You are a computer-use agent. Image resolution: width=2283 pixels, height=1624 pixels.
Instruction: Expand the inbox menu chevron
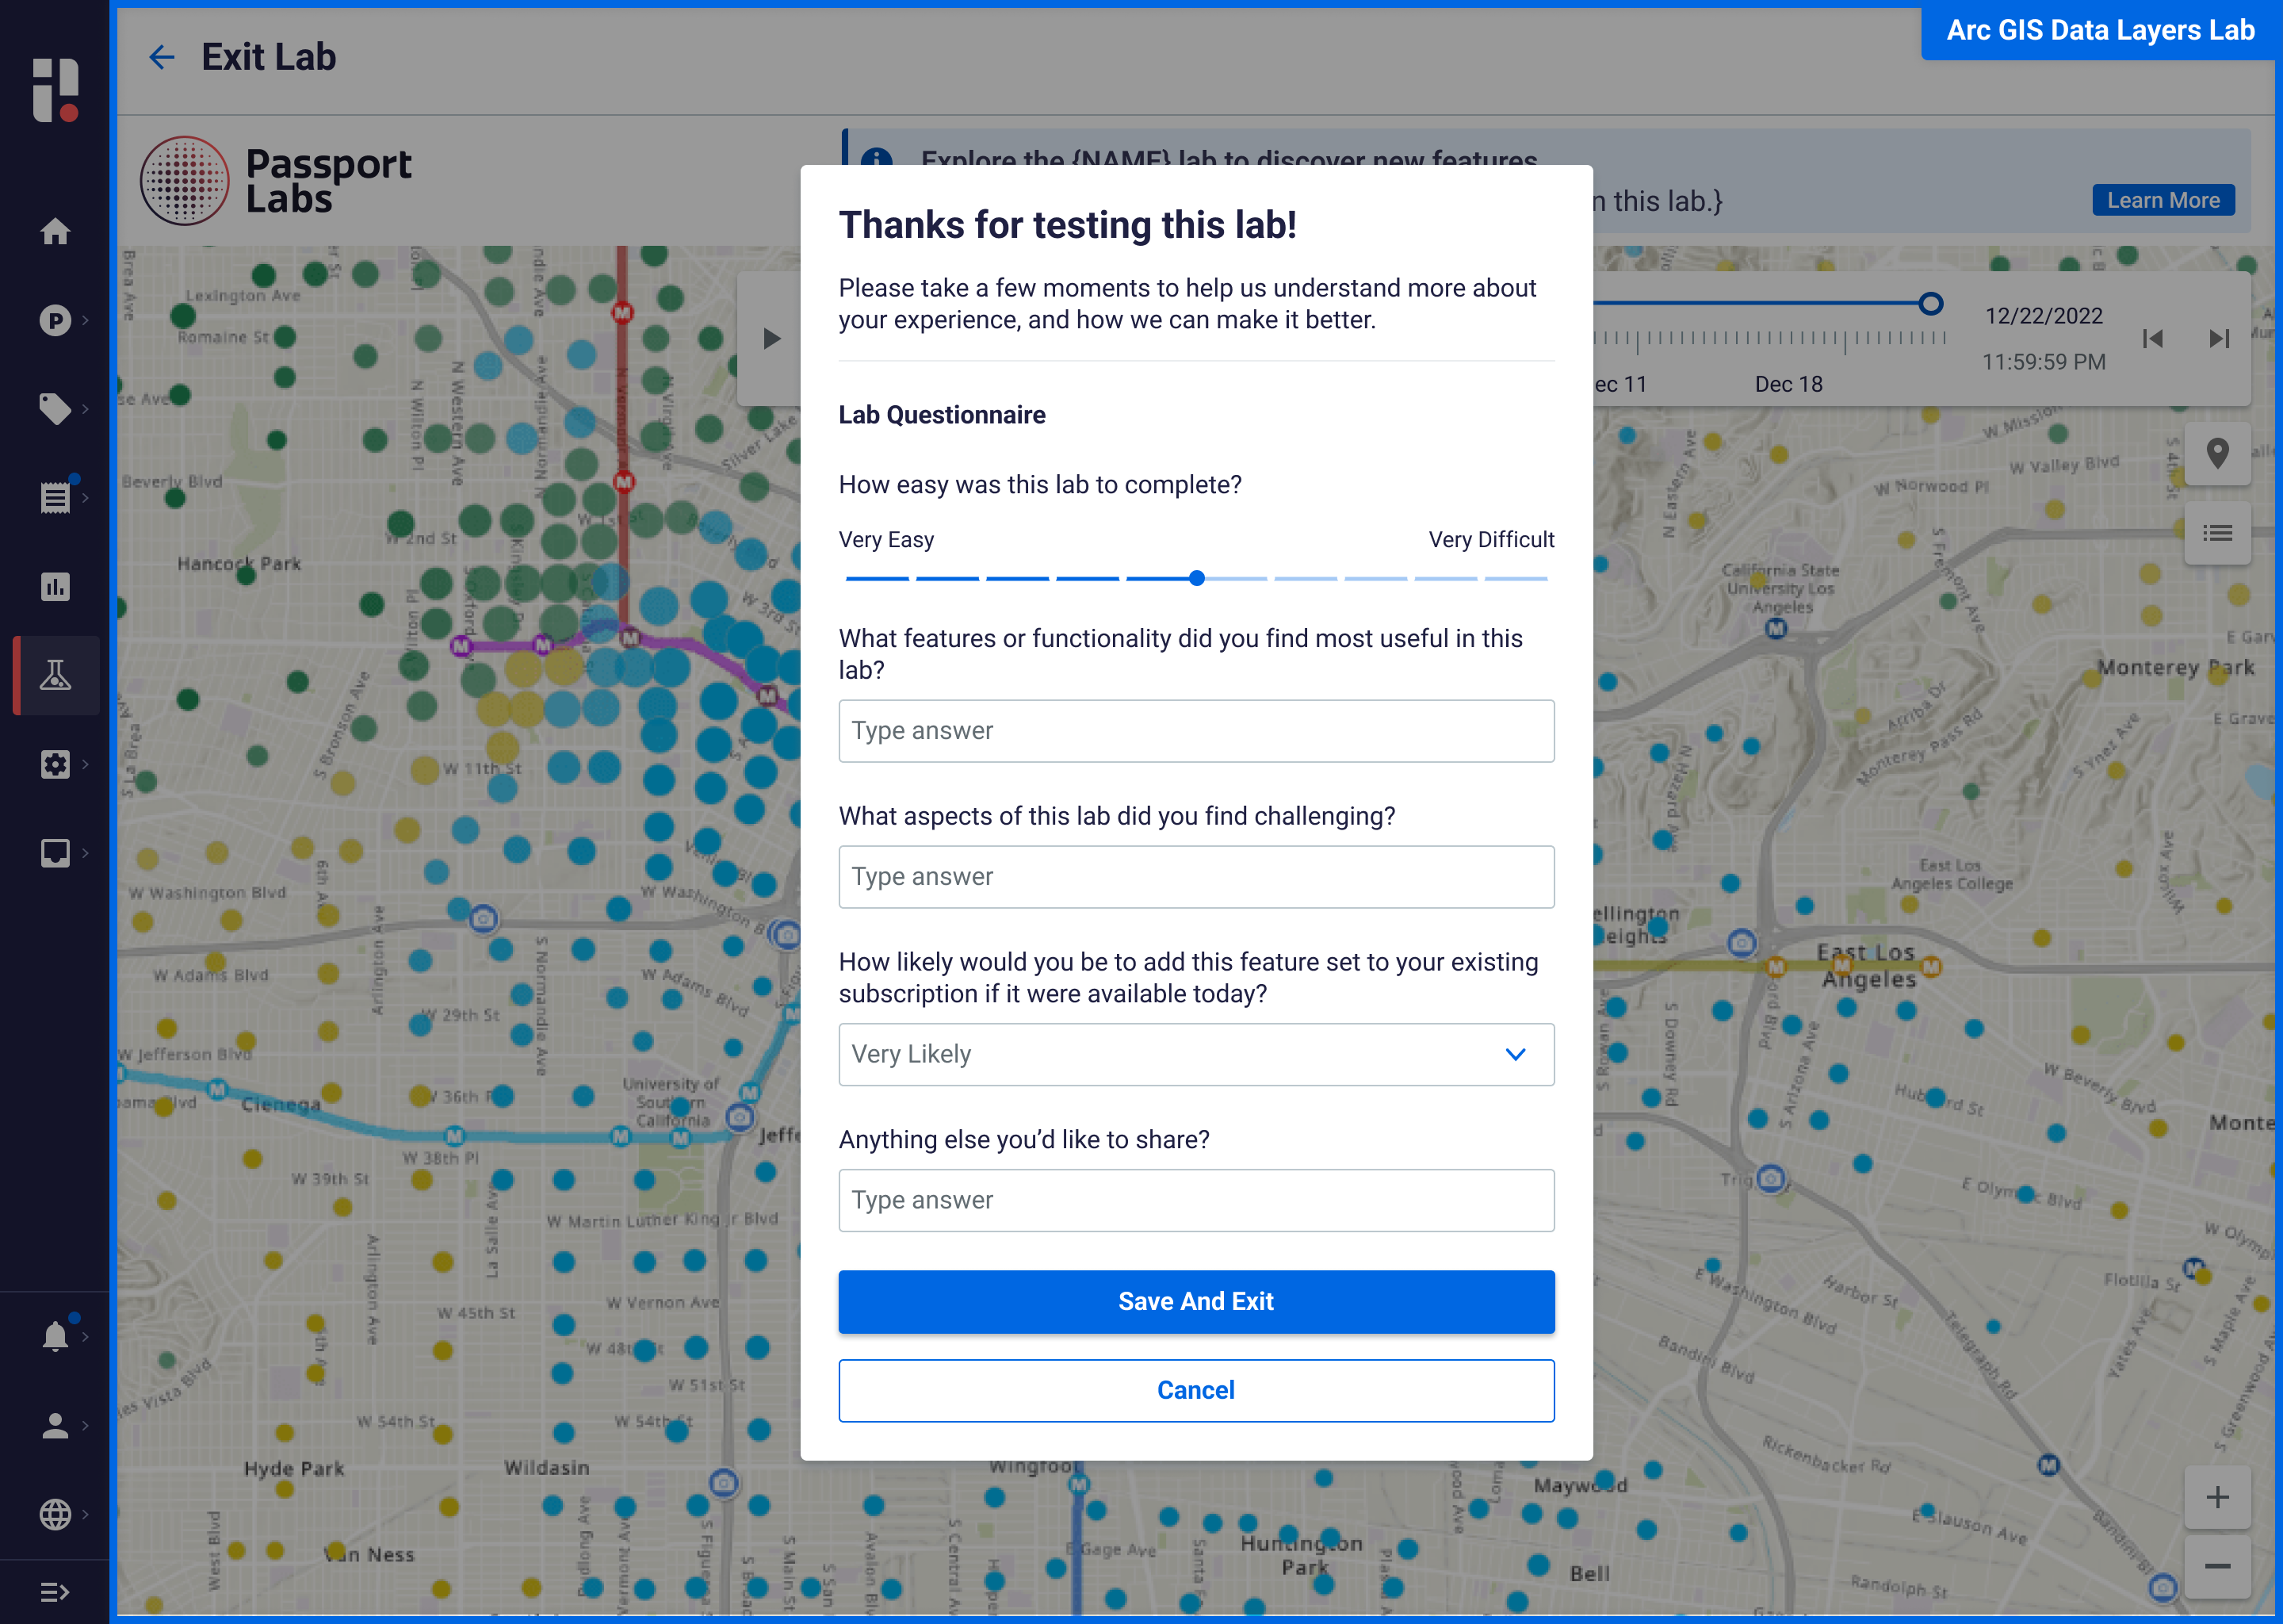click(x=86, y=852)
